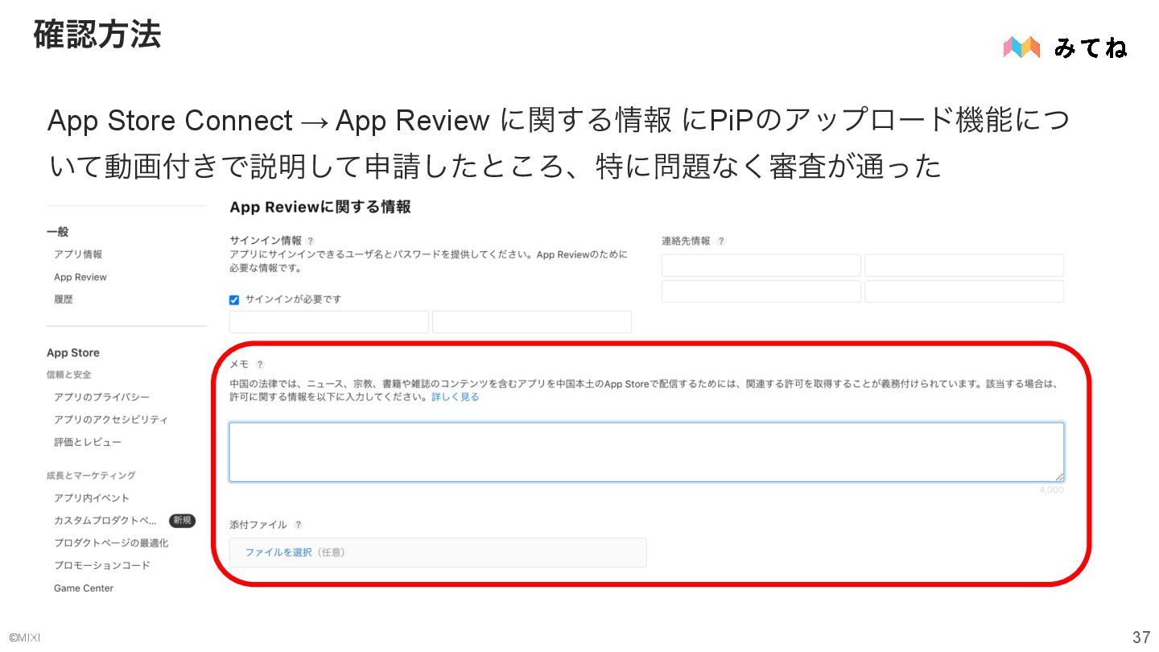Open Game Center in the sidebar
Screen dimensions: 1159x652
point(84,588)
